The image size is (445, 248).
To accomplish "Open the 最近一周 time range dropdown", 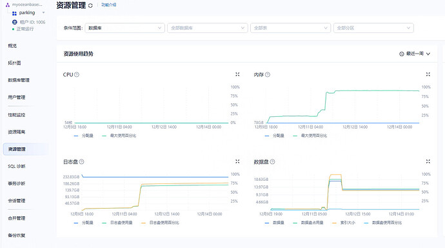I will [x=415, y=54].
